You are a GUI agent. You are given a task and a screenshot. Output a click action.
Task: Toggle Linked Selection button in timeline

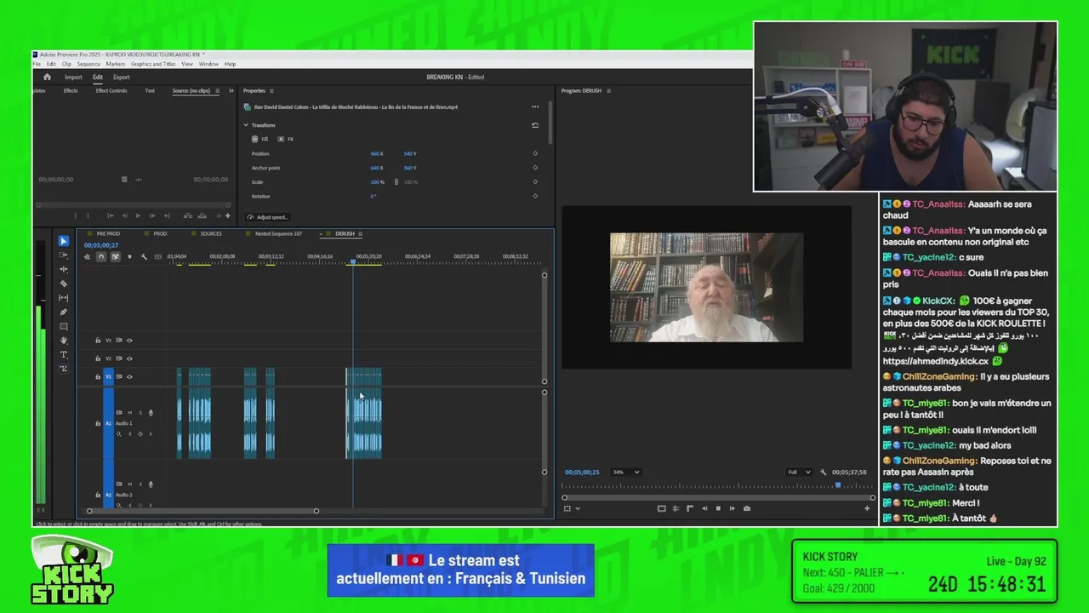(x=115, y=256)
